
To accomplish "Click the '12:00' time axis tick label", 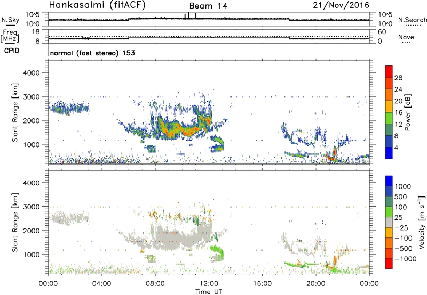I will click(209, 284).
